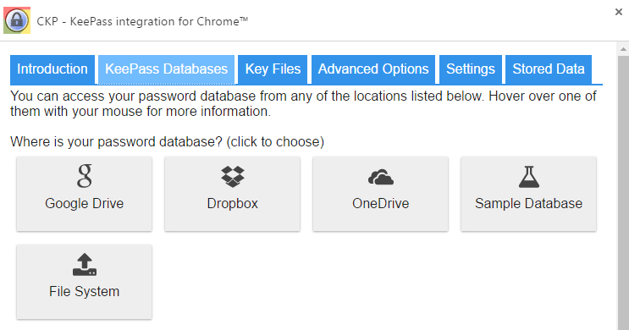This screenshot has height=330, width=629.
Task: Close the CKP options page
Action: coord(619,12)
